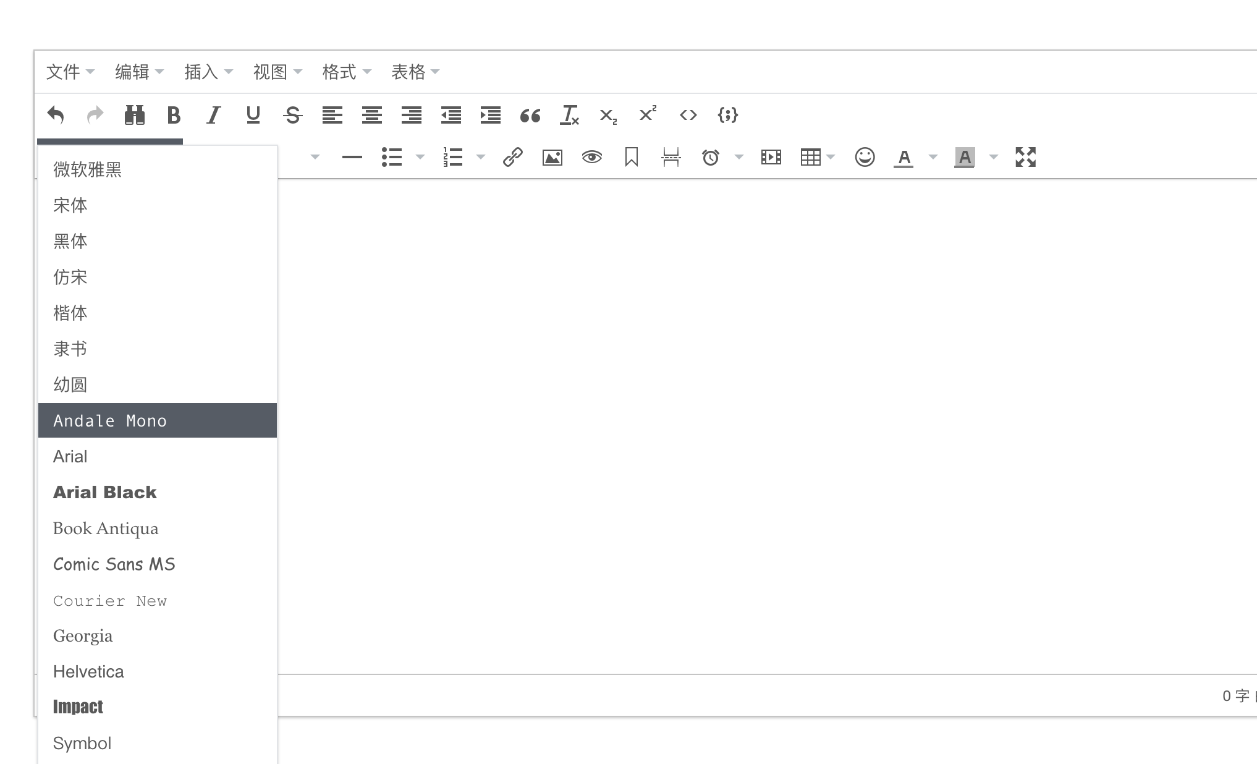Screen dimensions: 1257x764
Task: Click the insert image icon
Action: [552, 157]
